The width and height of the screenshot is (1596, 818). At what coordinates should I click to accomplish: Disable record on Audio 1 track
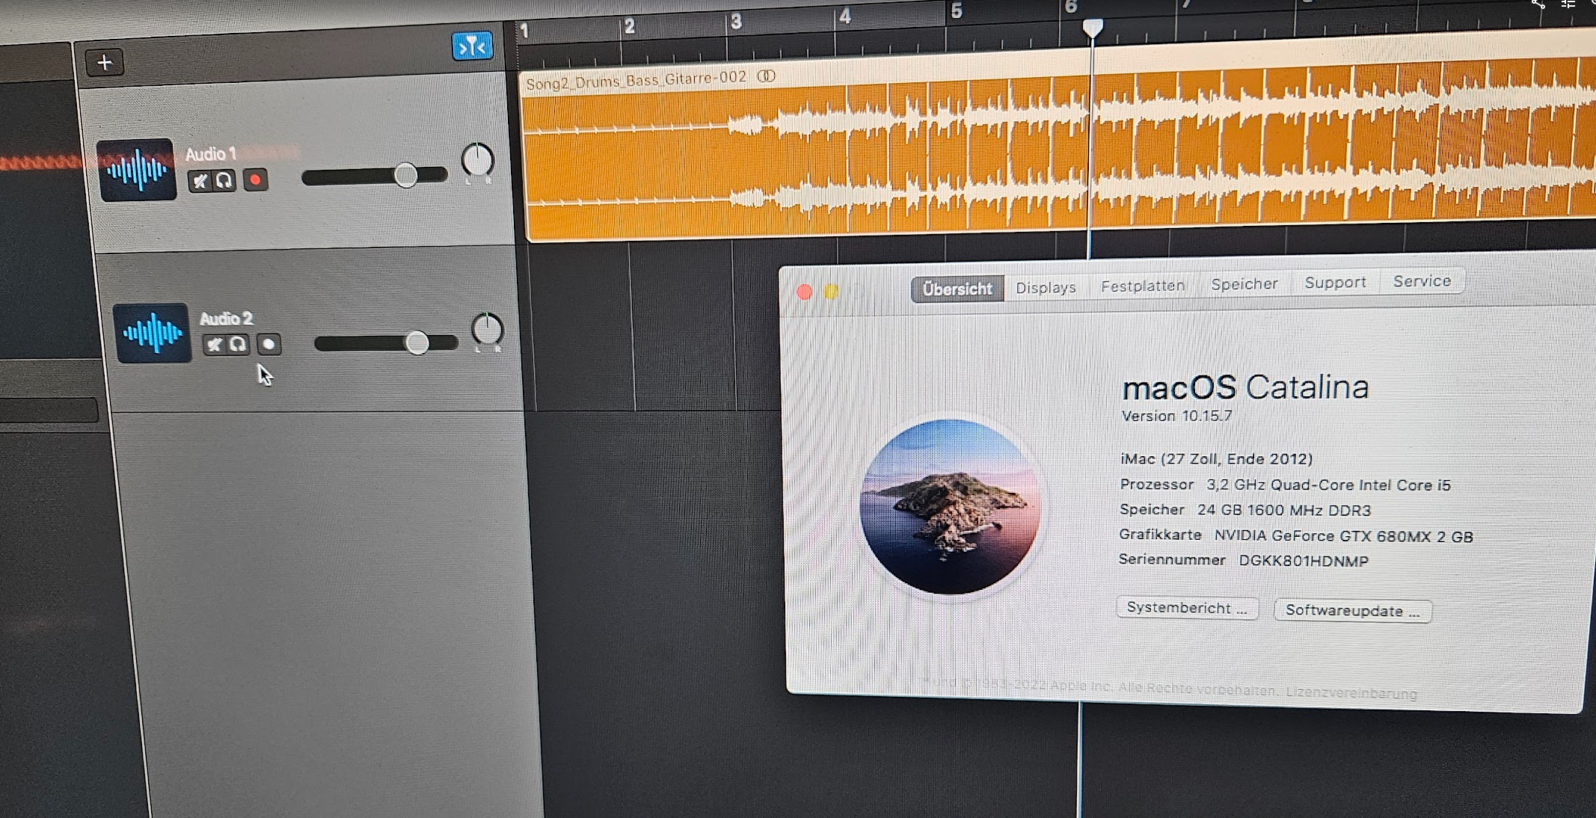click(x=255, y=179)
